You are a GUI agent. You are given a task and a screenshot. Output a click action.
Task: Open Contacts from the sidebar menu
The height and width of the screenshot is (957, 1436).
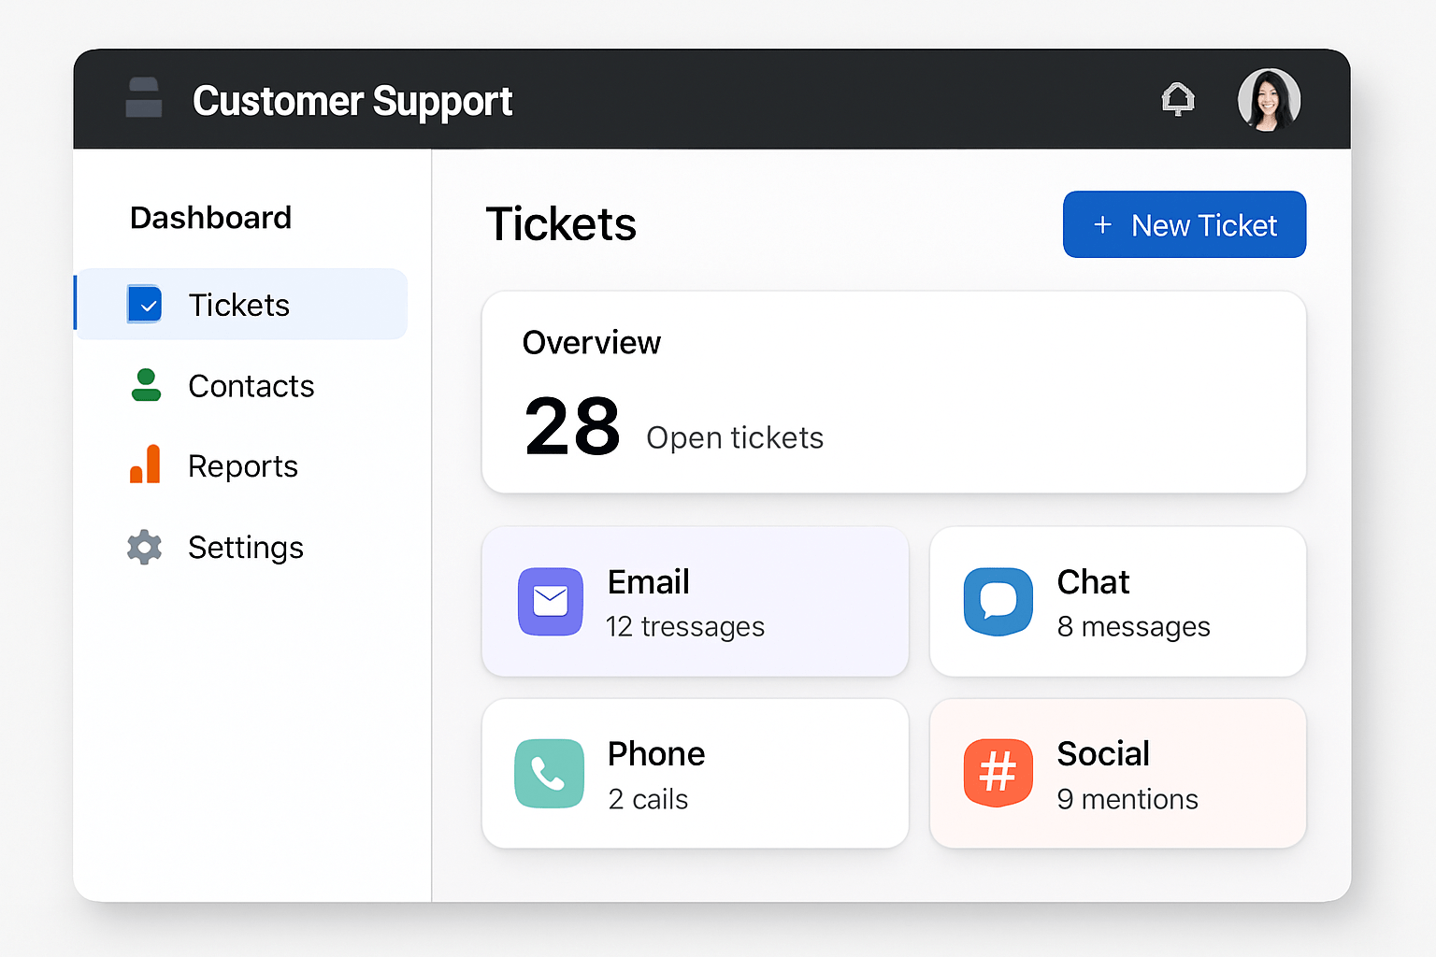(x=251, y=385)
